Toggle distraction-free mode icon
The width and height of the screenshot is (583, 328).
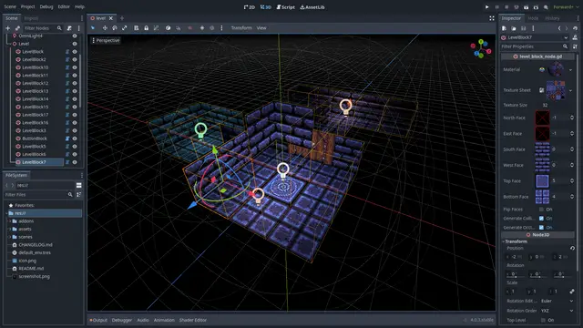click(492, 18)
